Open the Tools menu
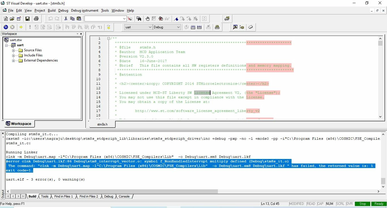 (x=105, y=10)
